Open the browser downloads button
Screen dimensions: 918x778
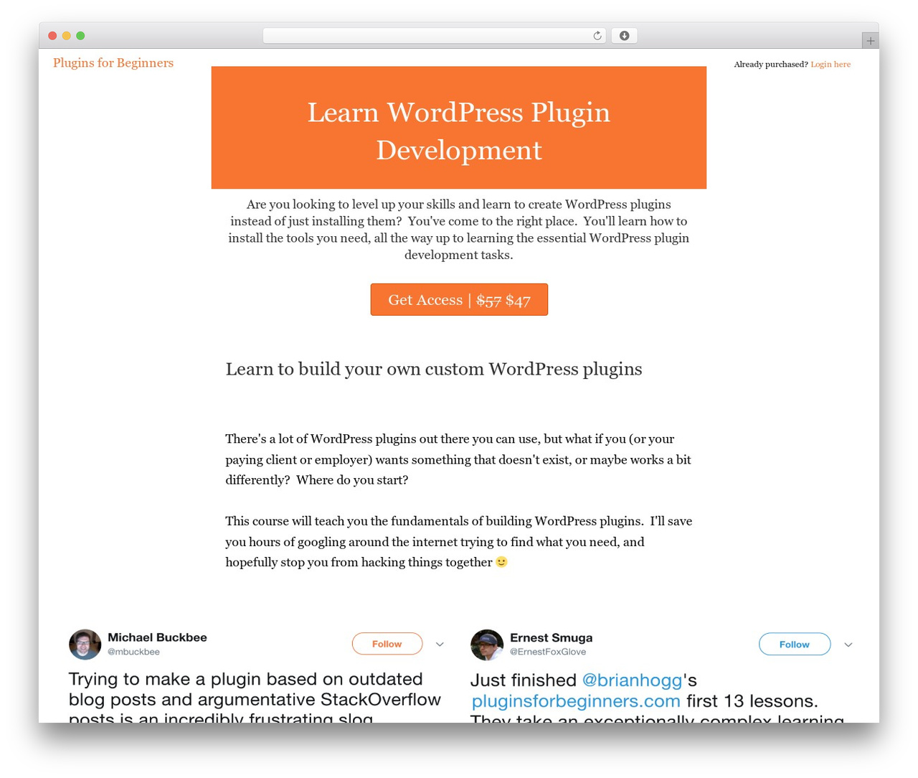pos(624,36)
